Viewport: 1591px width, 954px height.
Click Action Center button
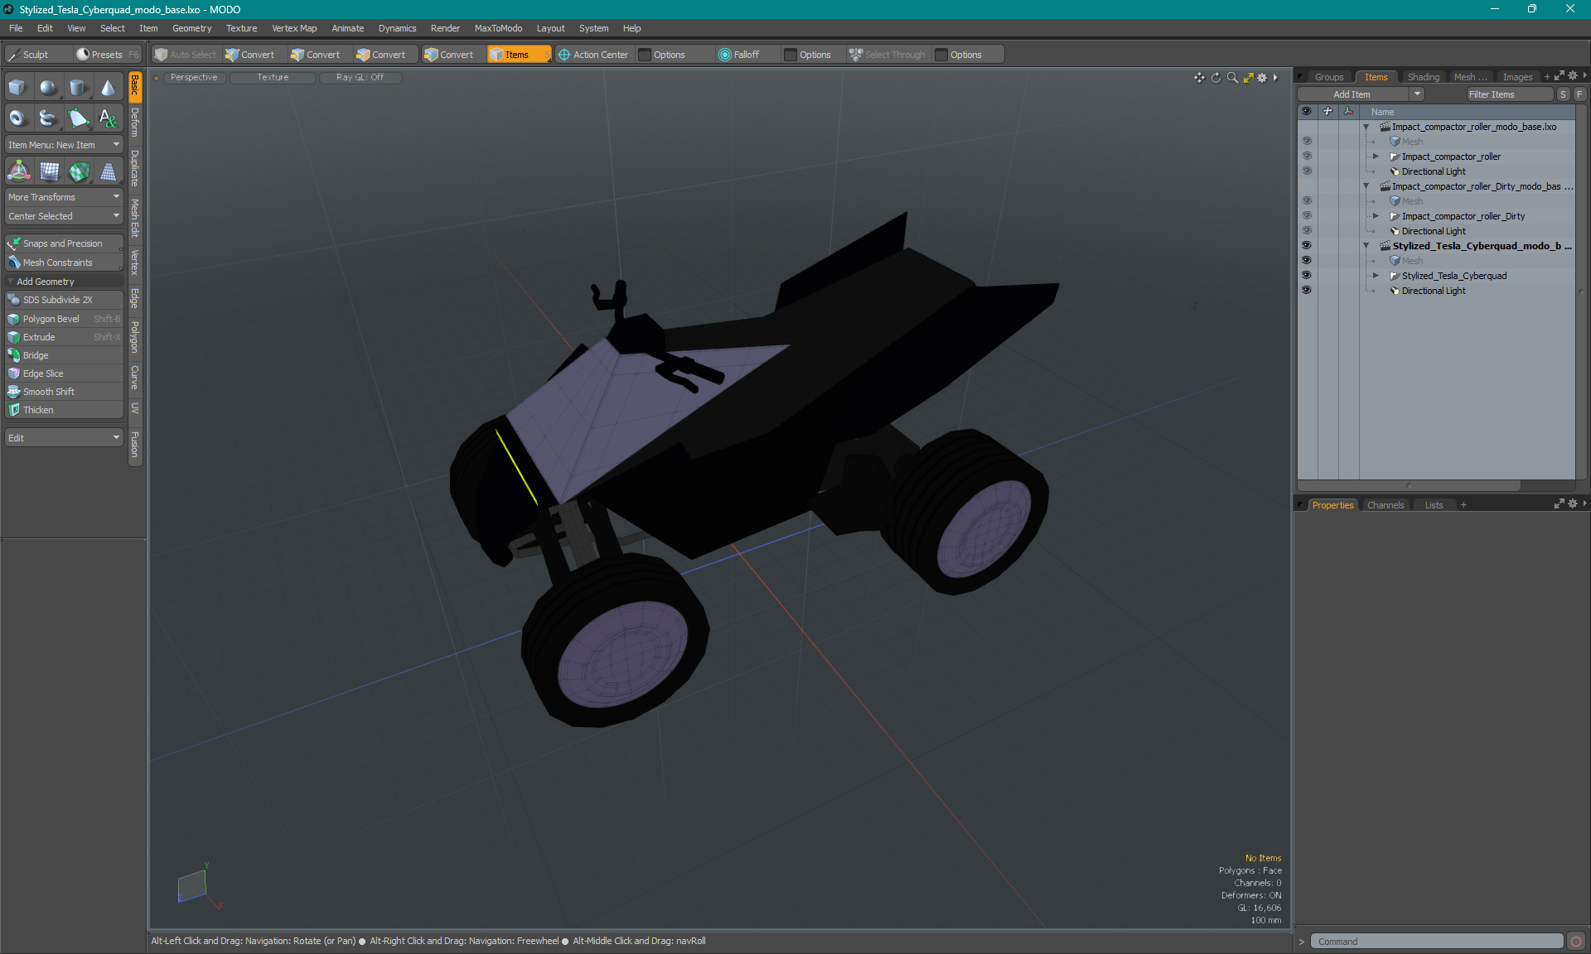[593, 55]
